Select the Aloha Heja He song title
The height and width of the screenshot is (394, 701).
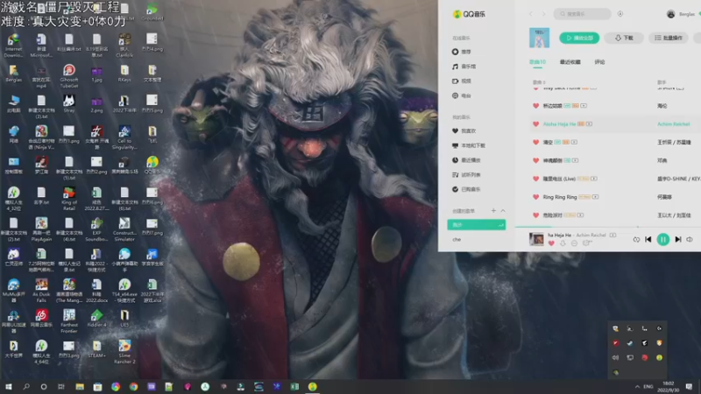click(x=559, y=123)
